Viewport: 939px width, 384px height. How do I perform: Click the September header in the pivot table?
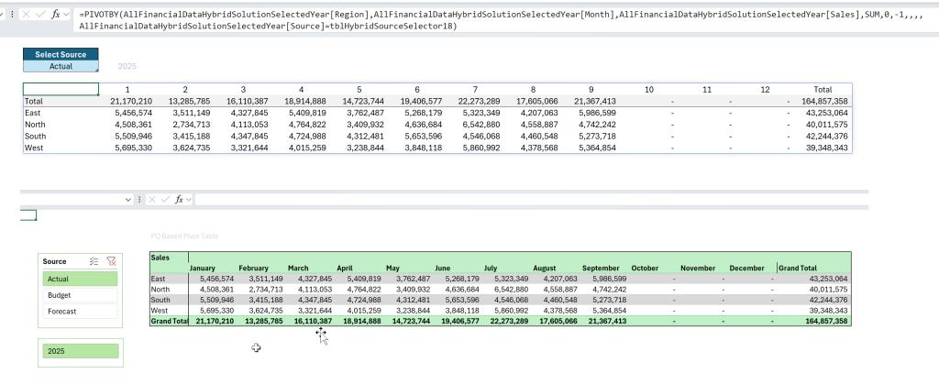[x=600, y=268]
